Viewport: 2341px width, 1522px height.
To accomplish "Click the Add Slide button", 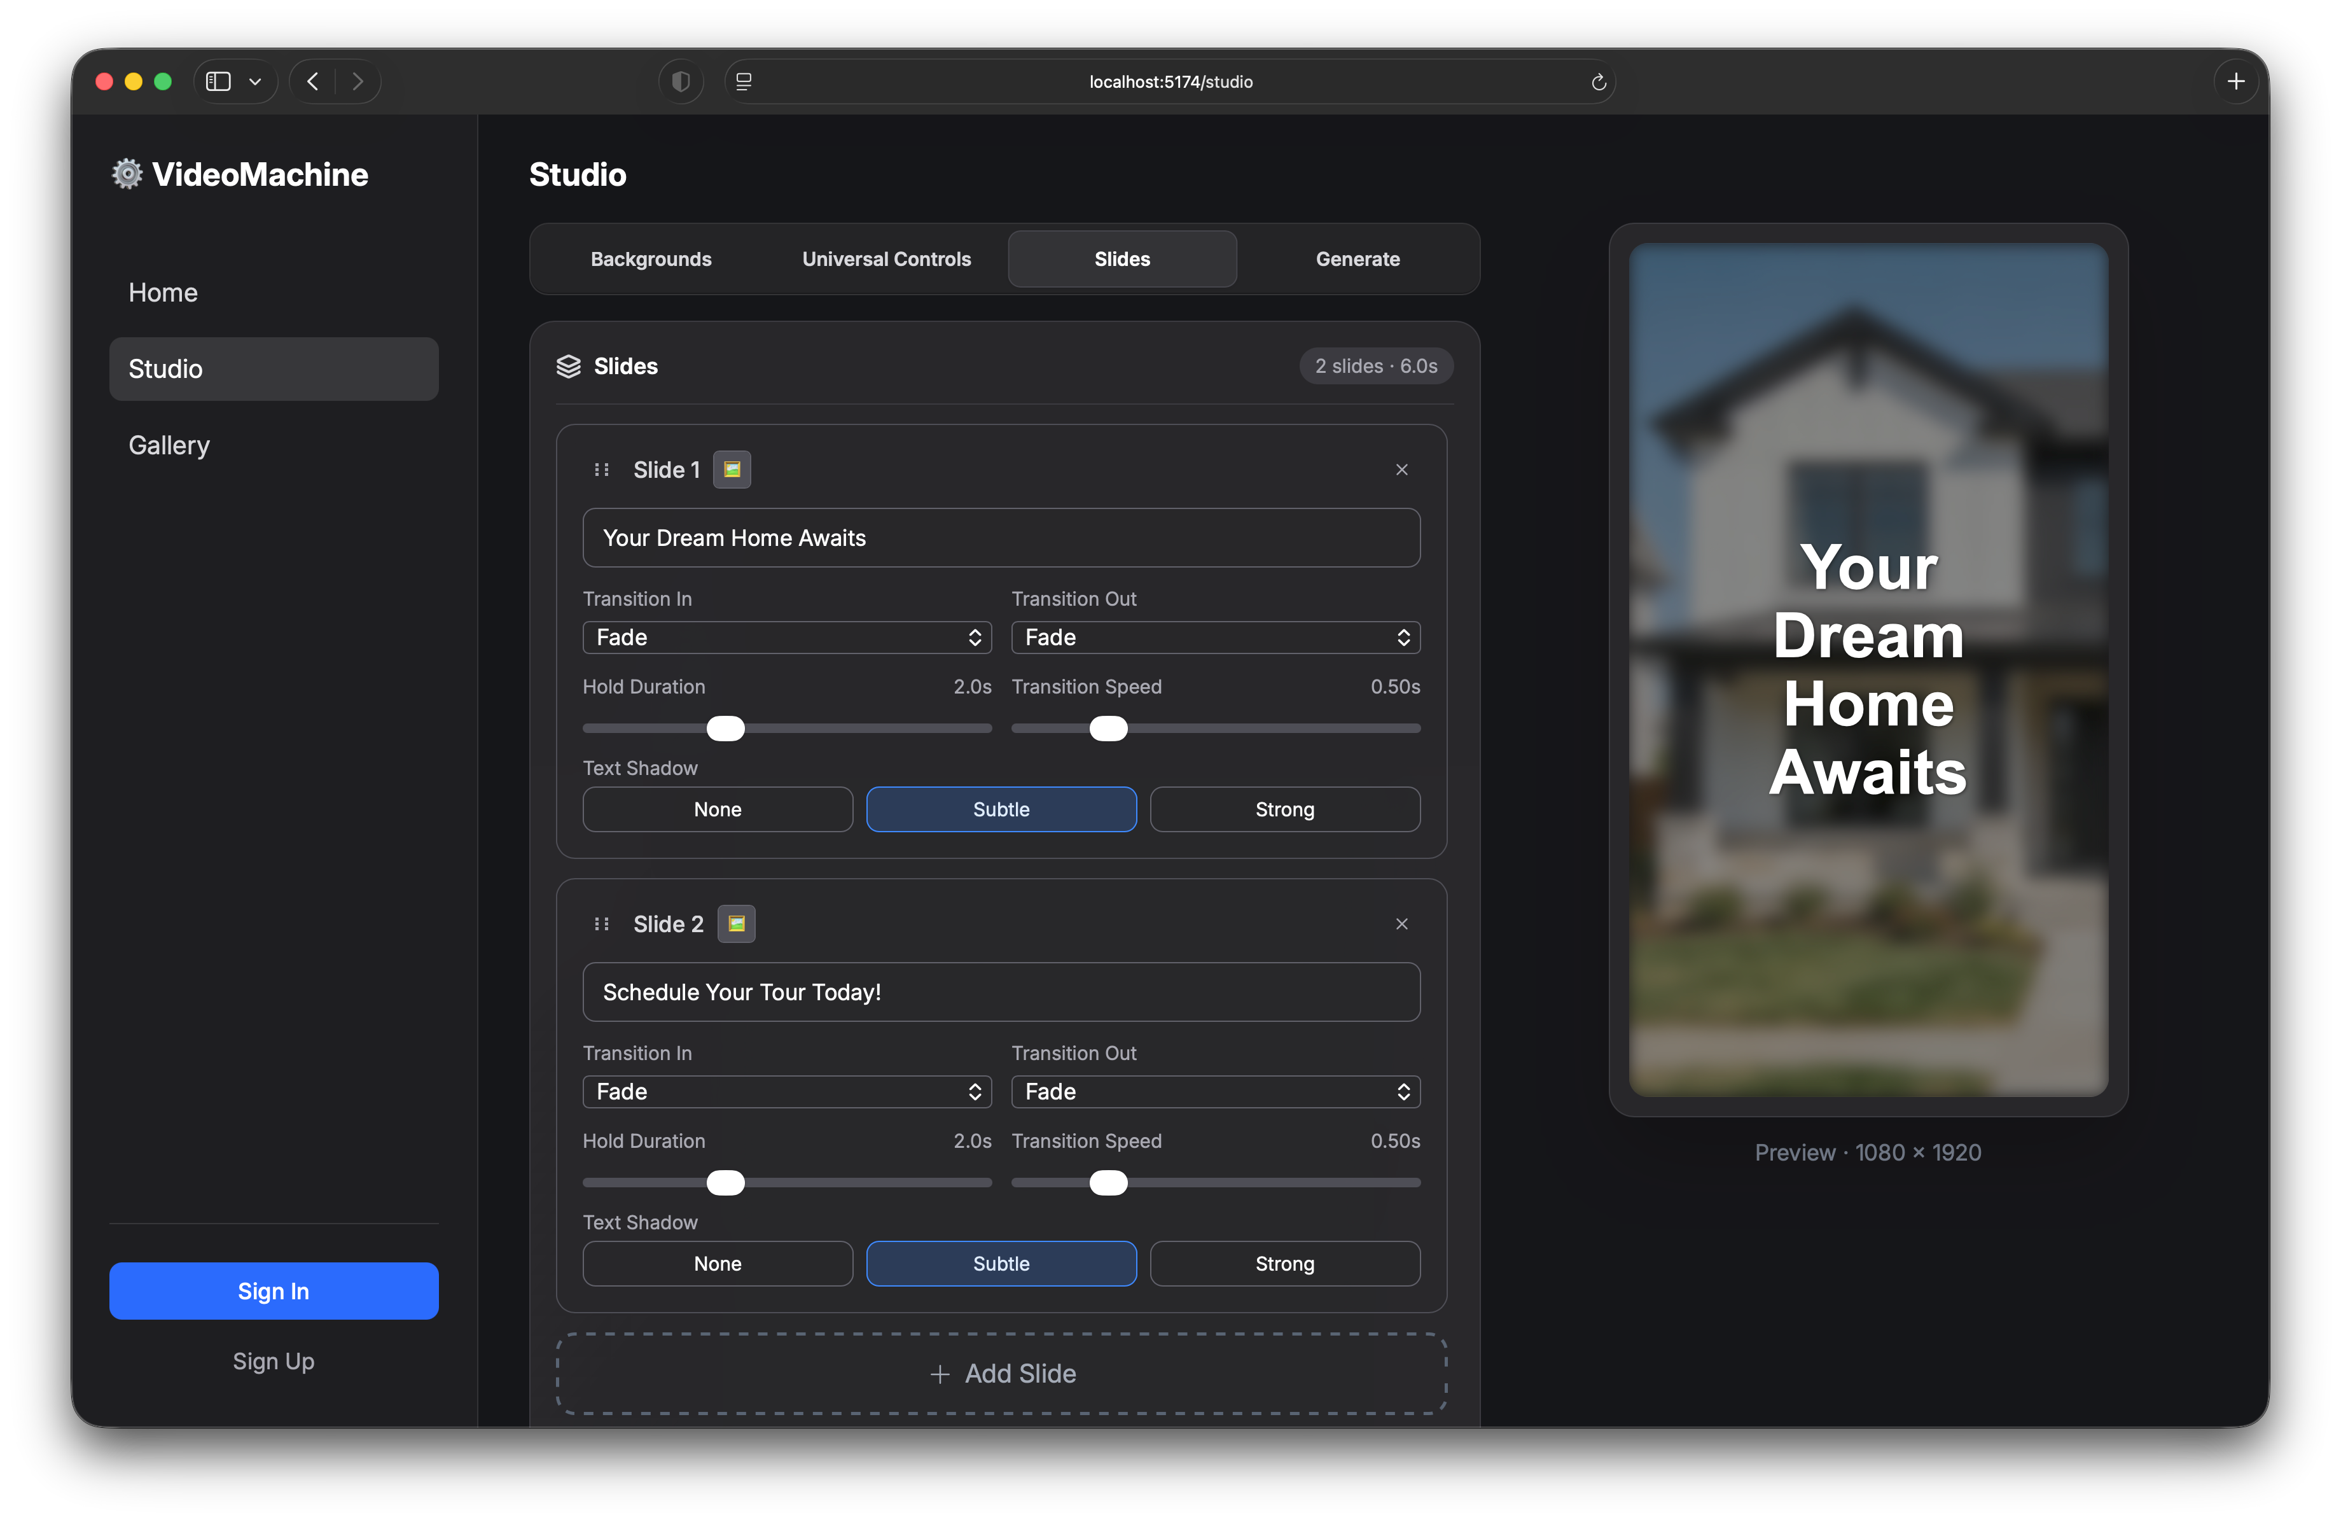I will point(1001,1374).
